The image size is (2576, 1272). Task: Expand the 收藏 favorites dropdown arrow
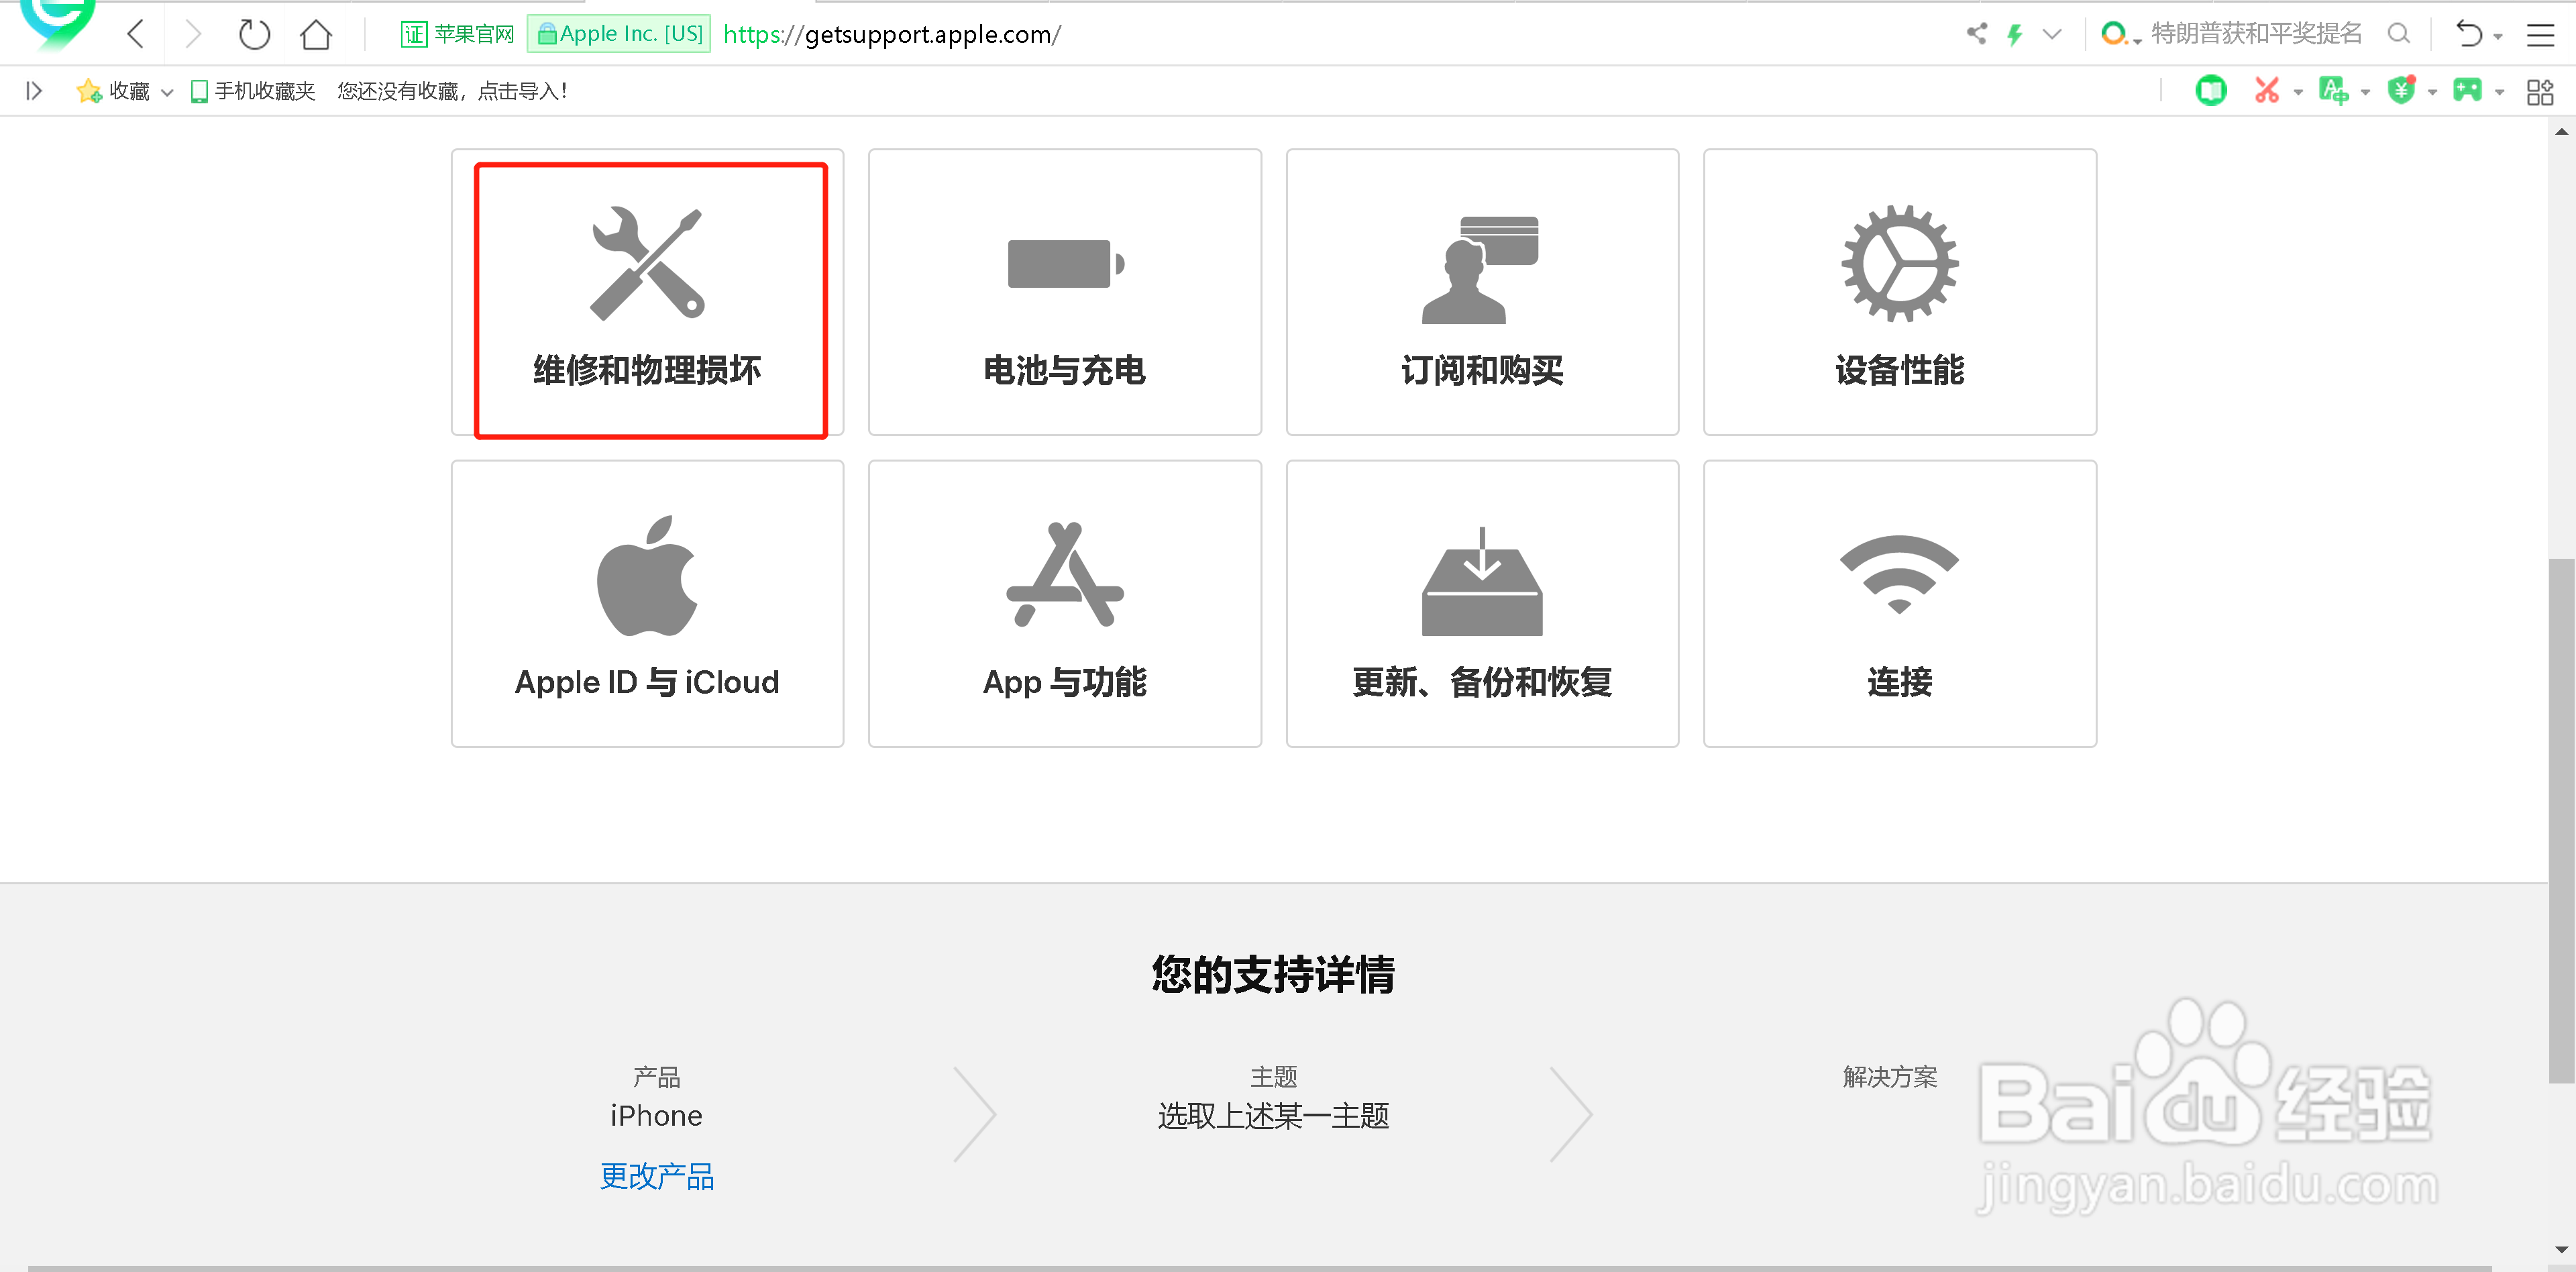click(167, 91)
